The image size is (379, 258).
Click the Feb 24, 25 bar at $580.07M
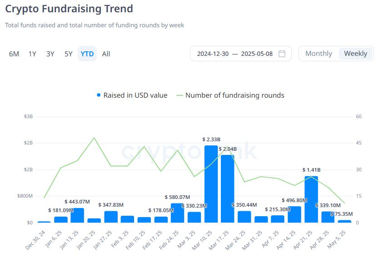(x=177, y=213)
